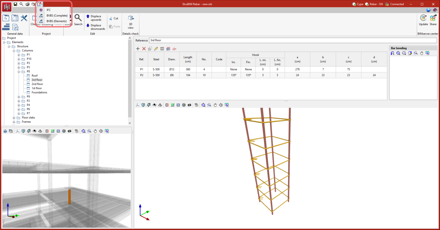Viewport: 440px width, 230px height.
Task: Open the fy materials general data icon
Action: [6, 18]
